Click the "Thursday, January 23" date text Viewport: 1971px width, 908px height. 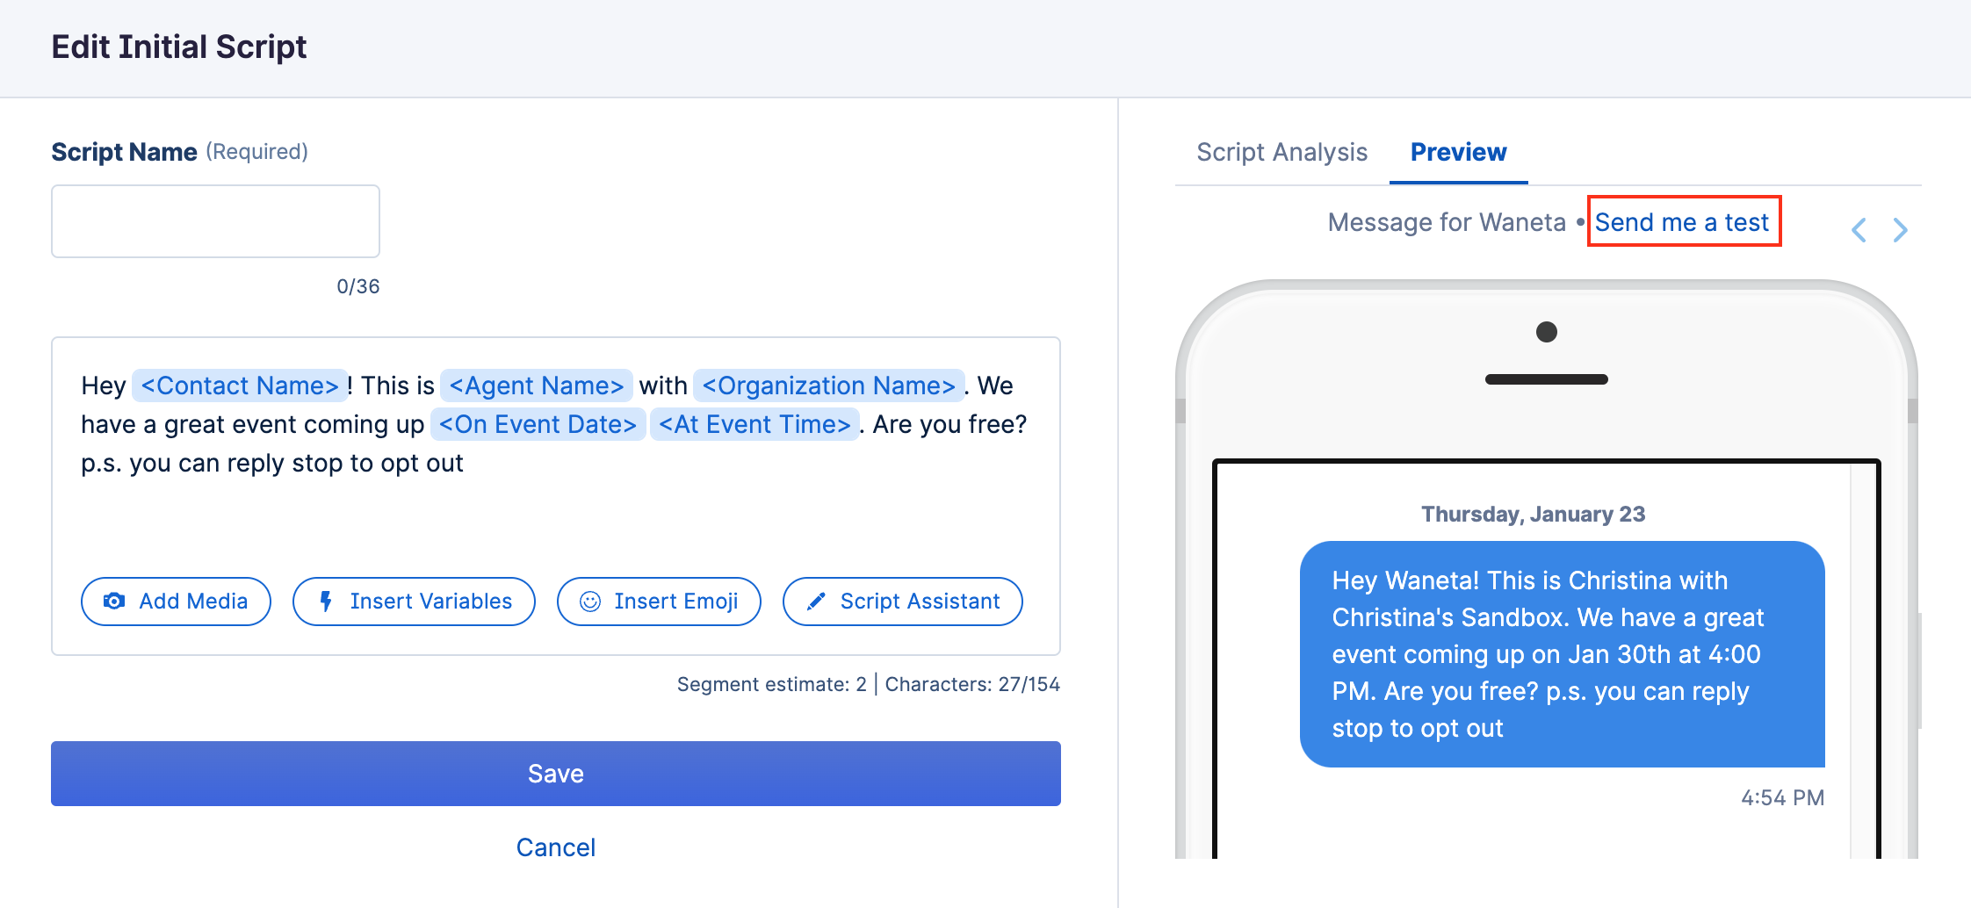[1534, 514]
